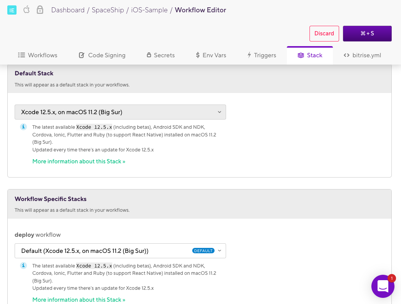This screenshot has width=401, height=304.
Task: Click the Default Stack heading
Action: point(34,73)
